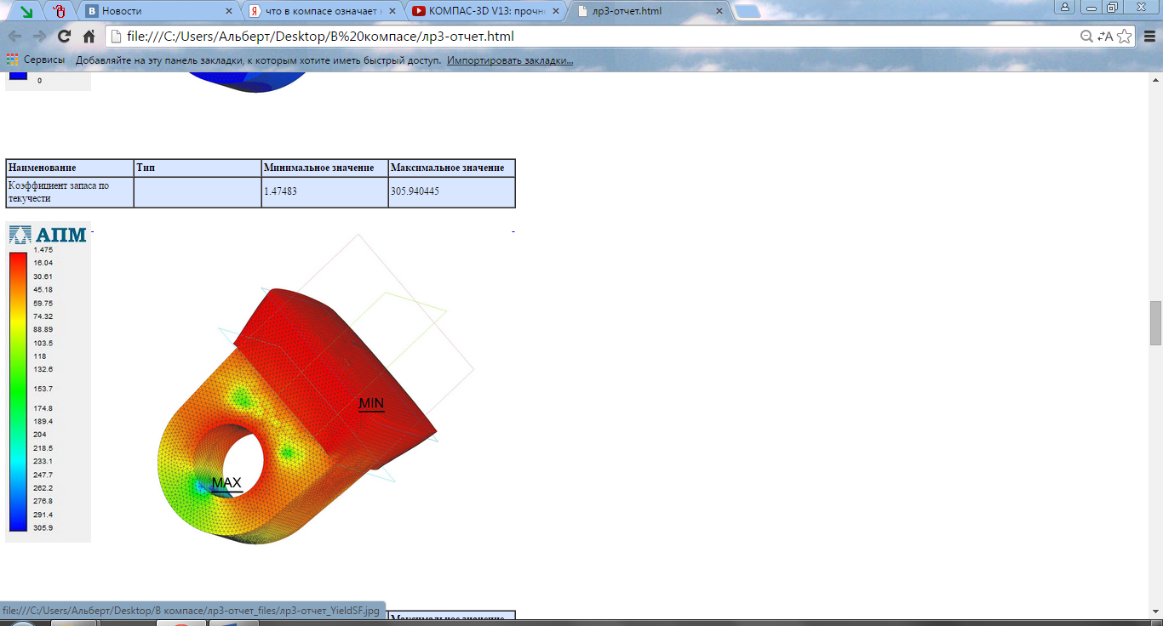Go back to previous page
Screen dimensions: 1163x626
point(14,37)
